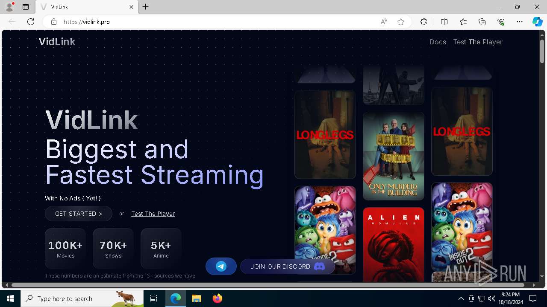The height and width of the screenshot is (307, 547).
Task: Open the Copilot sidebar
Action: click(537, 22)
